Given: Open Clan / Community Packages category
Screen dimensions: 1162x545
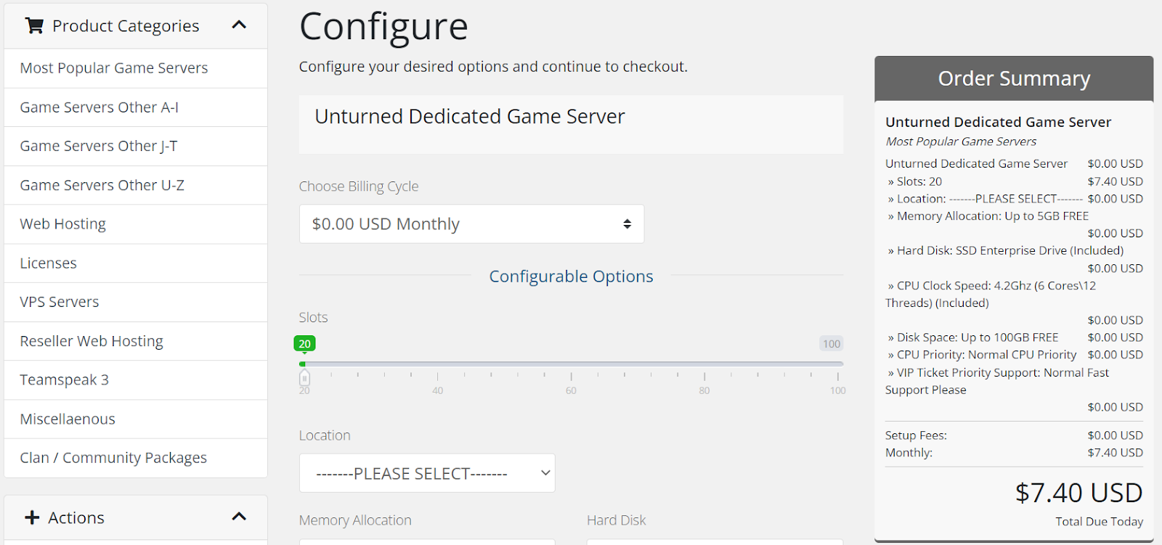Looking at the screenshot, I should tap(136, 458).
